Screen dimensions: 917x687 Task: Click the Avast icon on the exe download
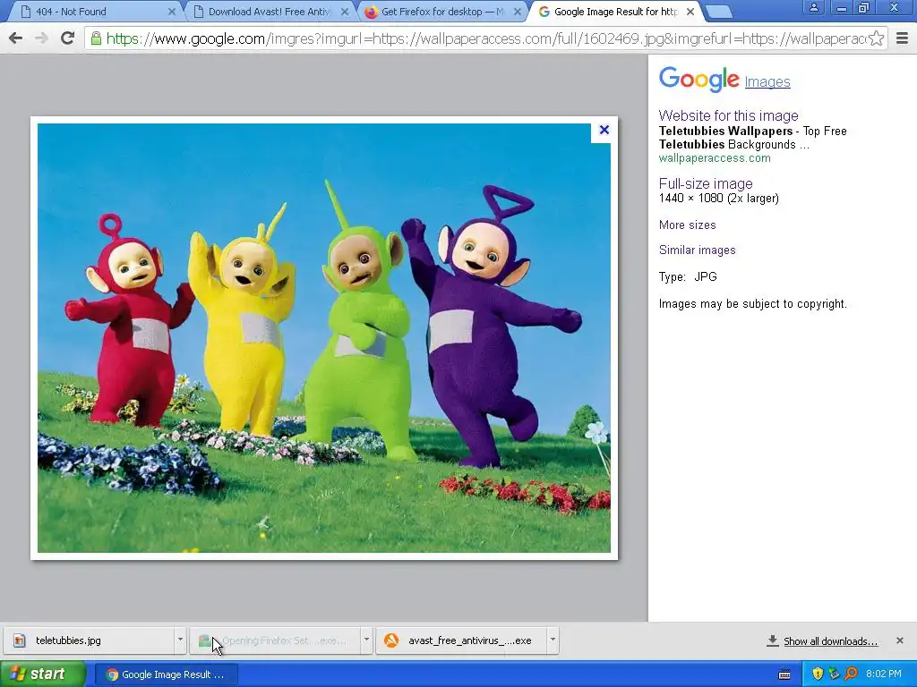coord(391,640)
